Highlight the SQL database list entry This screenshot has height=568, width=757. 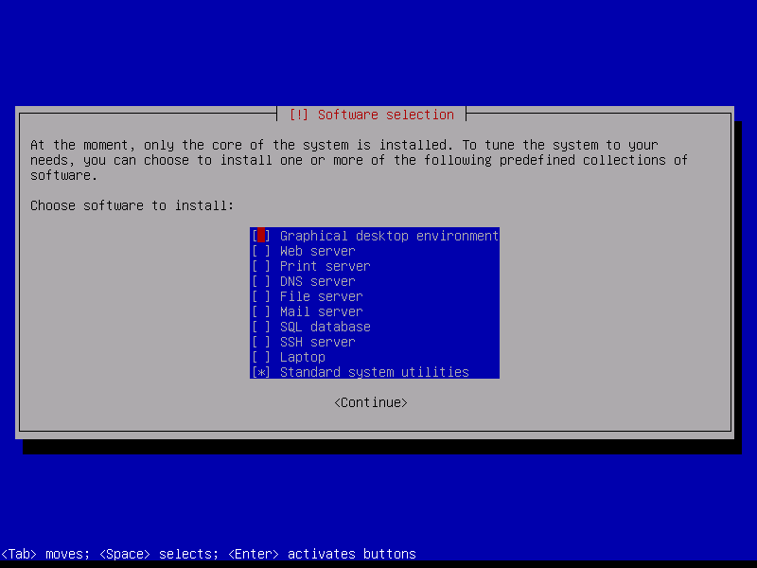pos(375,327)
